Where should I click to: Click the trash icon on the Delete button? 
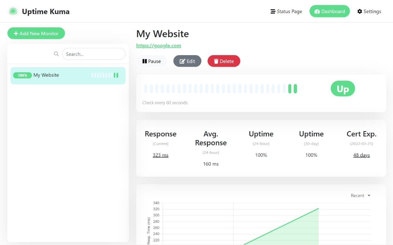(216, 61)
